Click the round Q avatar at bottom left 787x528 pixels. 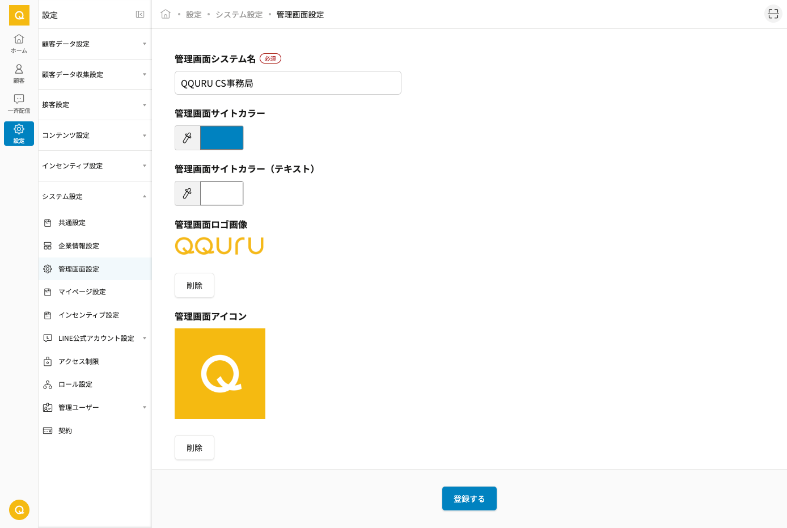click(x=19, y=510)
